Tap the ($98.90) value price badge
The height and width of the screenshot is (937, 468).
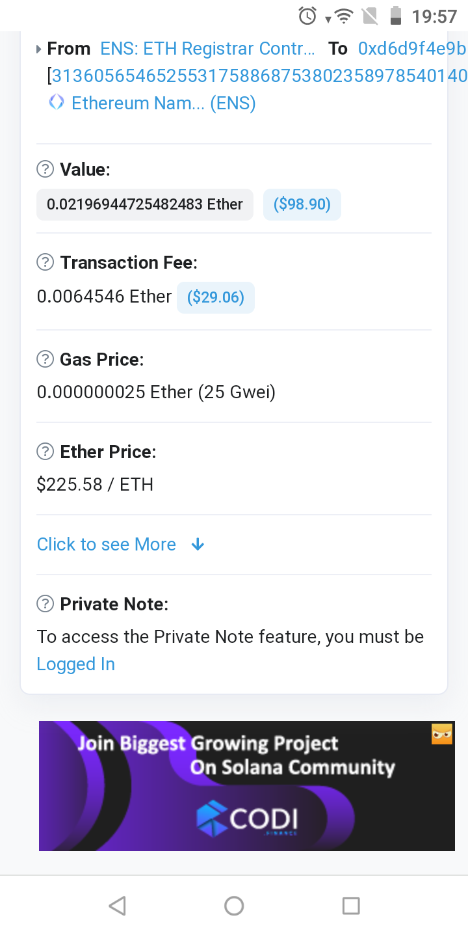tap(302, 204)
